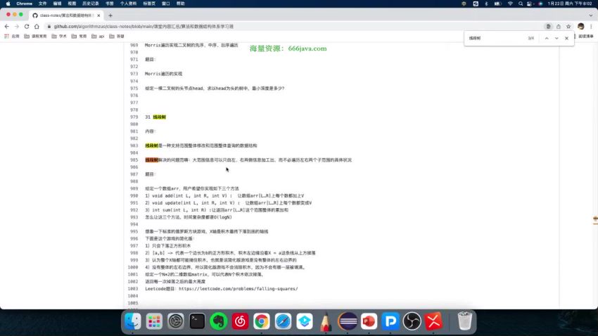Select the class-notes GitHub tab
The width and height of the screenshot is (598, 336).
(x=63, y=15)
